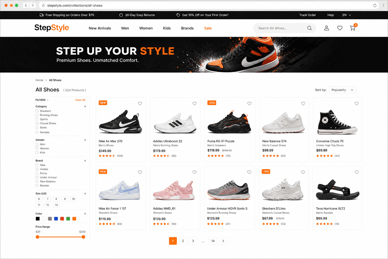Expand the Category filter section
The height and width of the screenshot is (259, 388).
pos(85,106)
